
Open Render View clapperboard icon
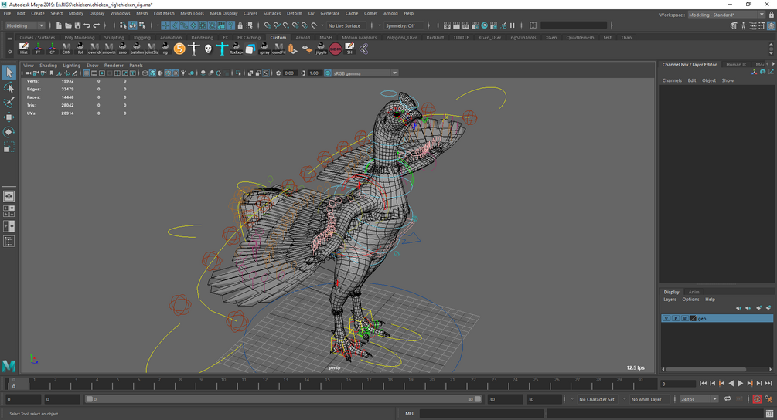point(447,25)
